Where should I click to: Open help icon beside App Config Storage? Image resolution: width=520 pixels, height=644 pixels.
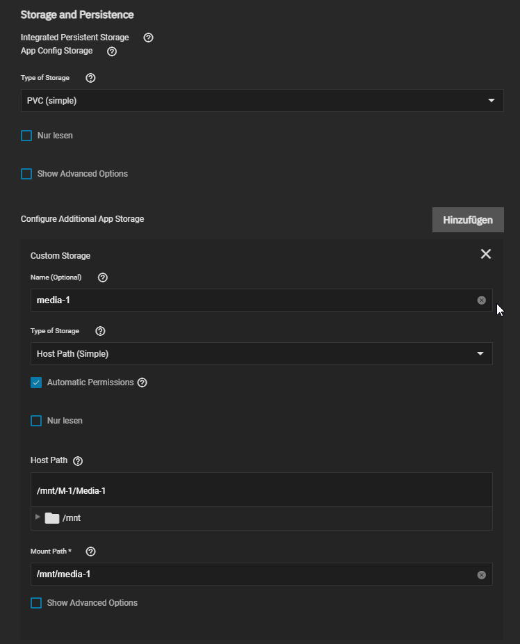click(x=112, y=51)
